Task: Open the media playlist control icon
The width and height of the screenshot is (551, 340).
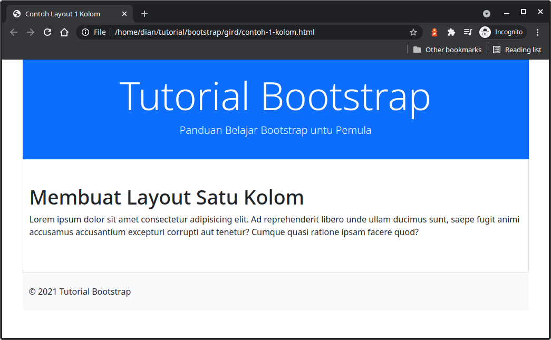Action: pyautogui.click(x=468, y=32)
